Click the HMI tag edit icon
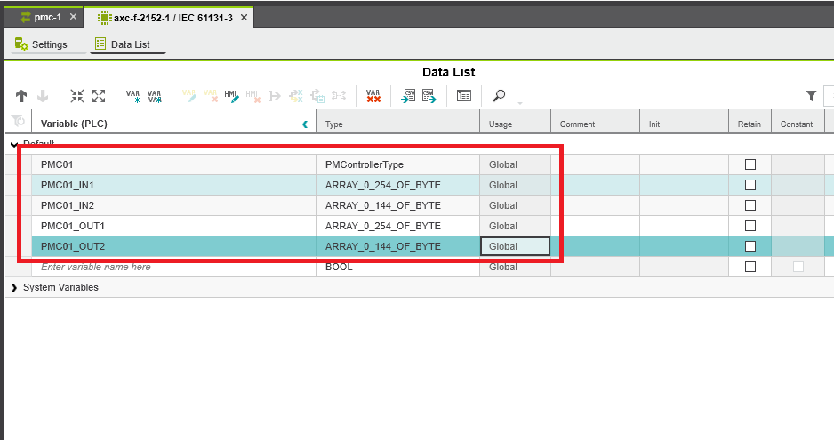The height and width of the screenshot is (440, 834). (x=231, y=96)
